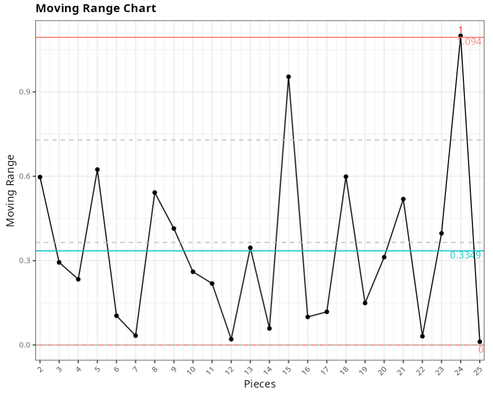493x396 pixels.
Task: Select the data point at piece 5
Action: click(97, 170)
